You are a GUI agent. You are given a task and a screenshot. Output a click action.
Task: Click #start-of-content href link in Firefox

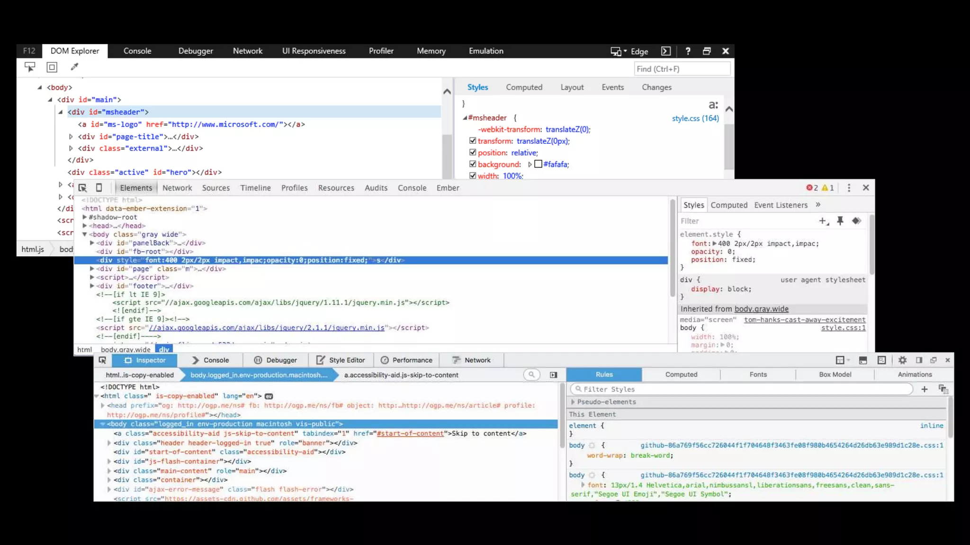coord(410,434)
